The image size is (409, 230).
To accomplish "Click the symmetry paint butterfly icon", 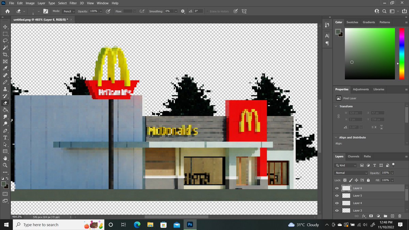I will [244, 11].
